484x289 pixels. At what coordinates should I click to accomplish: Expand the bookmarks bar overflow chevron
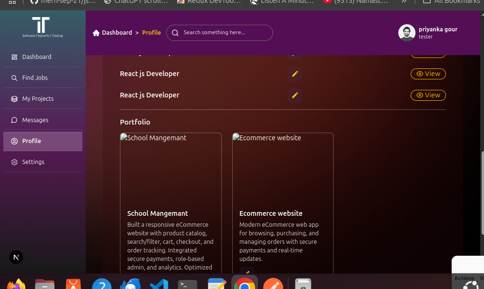tap(404, 1)
